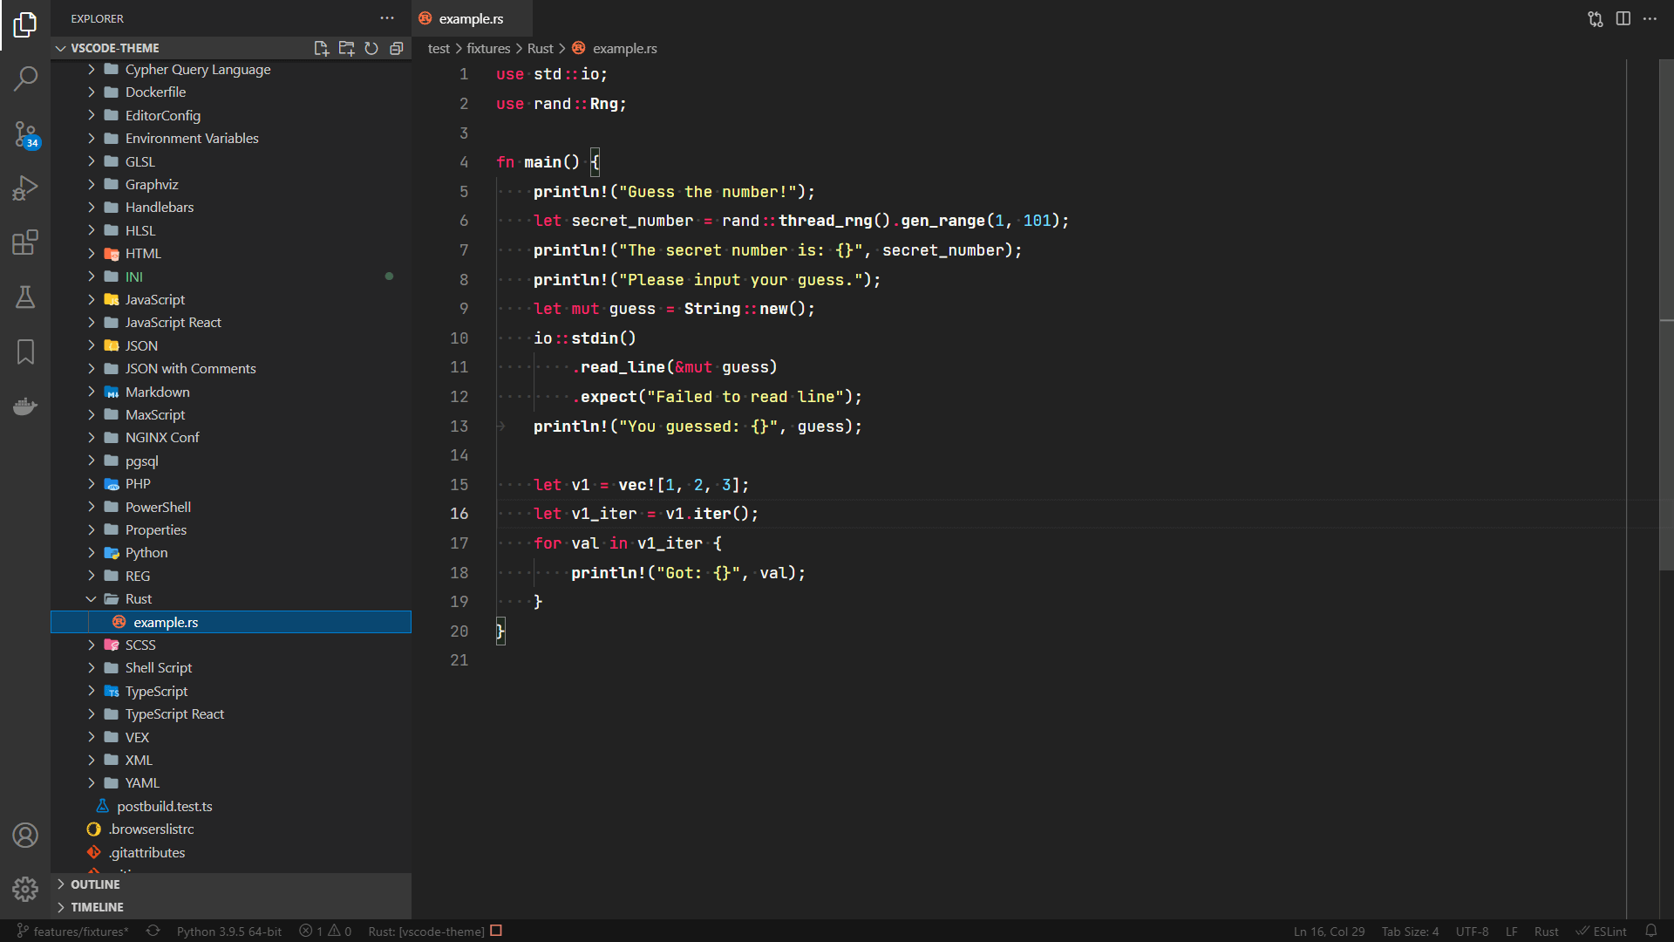This screenshot has width=1674, height=942.
Task: Toggle split editor right
Action: 1623,18
